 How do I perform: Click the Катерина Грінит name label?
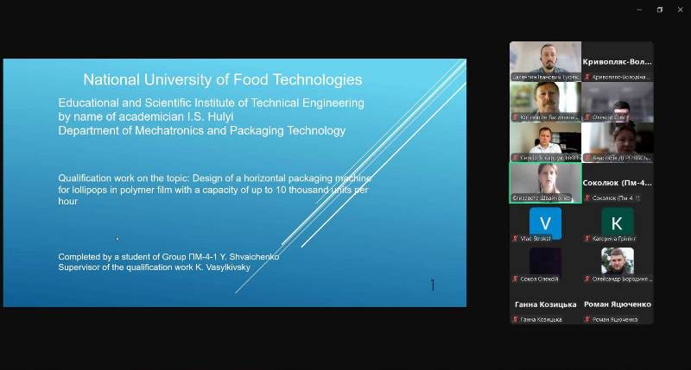(613, 238)
